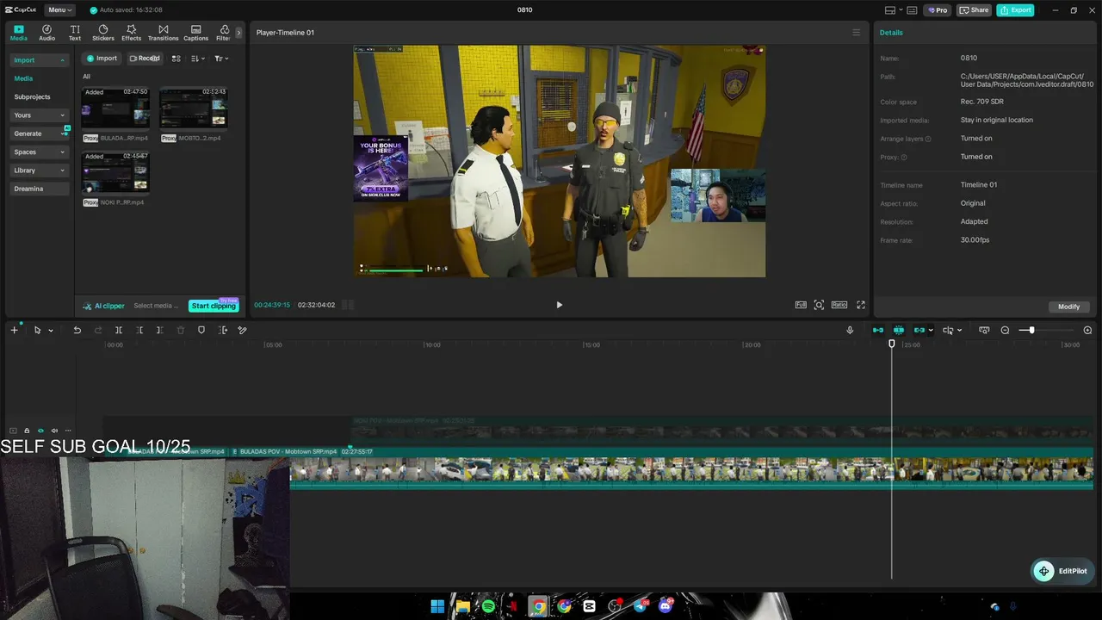1102x620 pixels.
Task: Hide the track with eye icon
Action: coord(40,431)
